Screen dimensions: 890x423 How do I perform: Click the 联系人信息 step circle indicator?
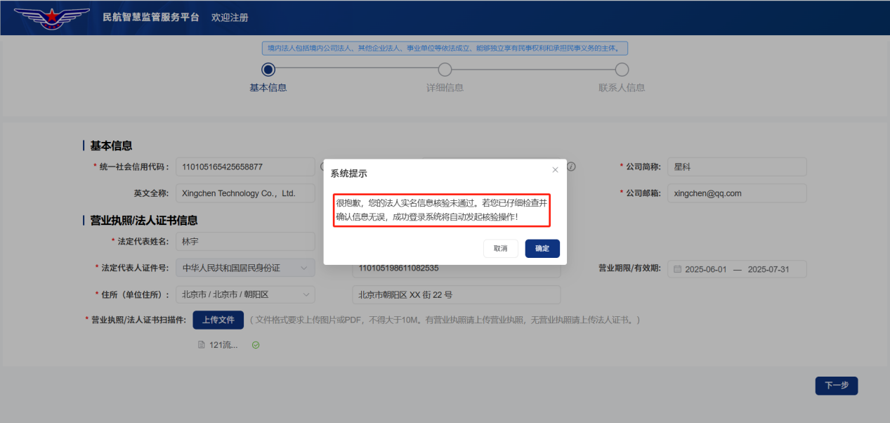tap(621, 70)
